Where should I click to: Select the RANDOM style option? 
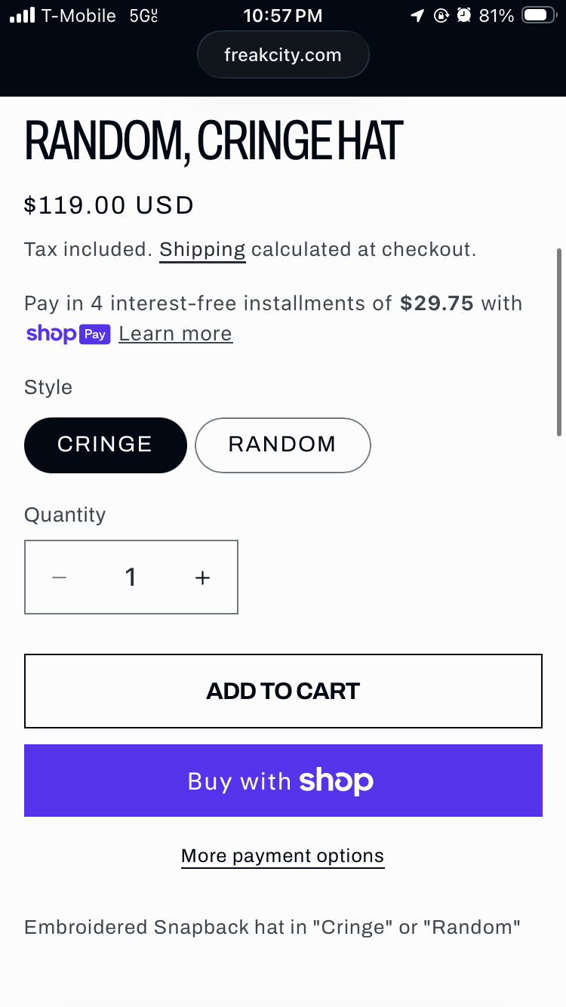[282, 445]
